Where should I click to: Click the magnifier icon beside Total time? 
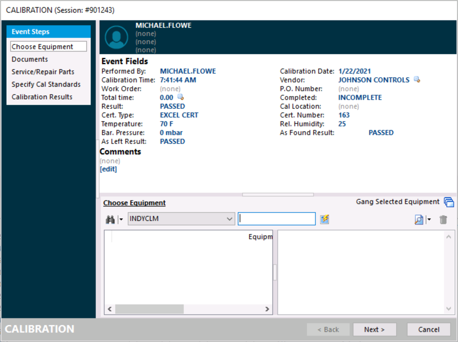181,97
